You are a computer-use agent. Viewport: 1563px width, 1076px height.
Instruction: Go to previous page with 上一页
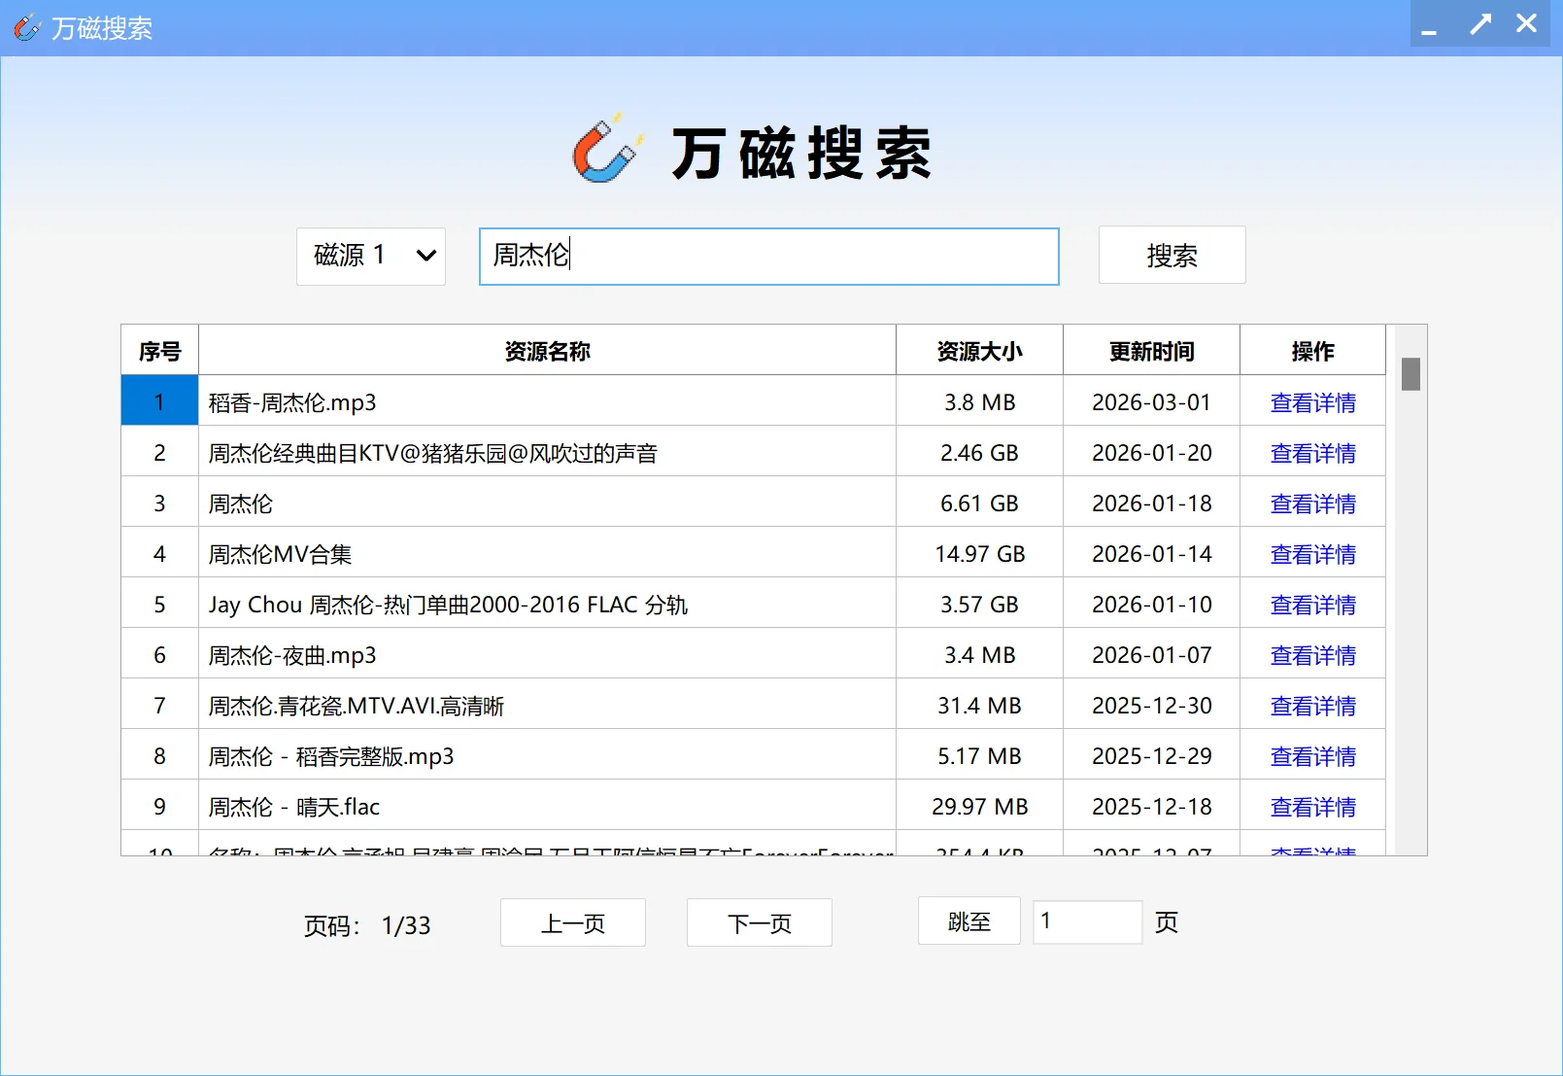(573, 922)
